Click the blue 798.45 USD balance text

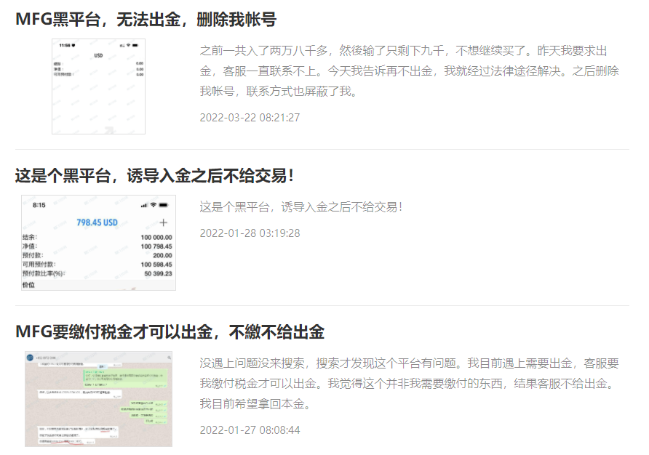[97, 222]
